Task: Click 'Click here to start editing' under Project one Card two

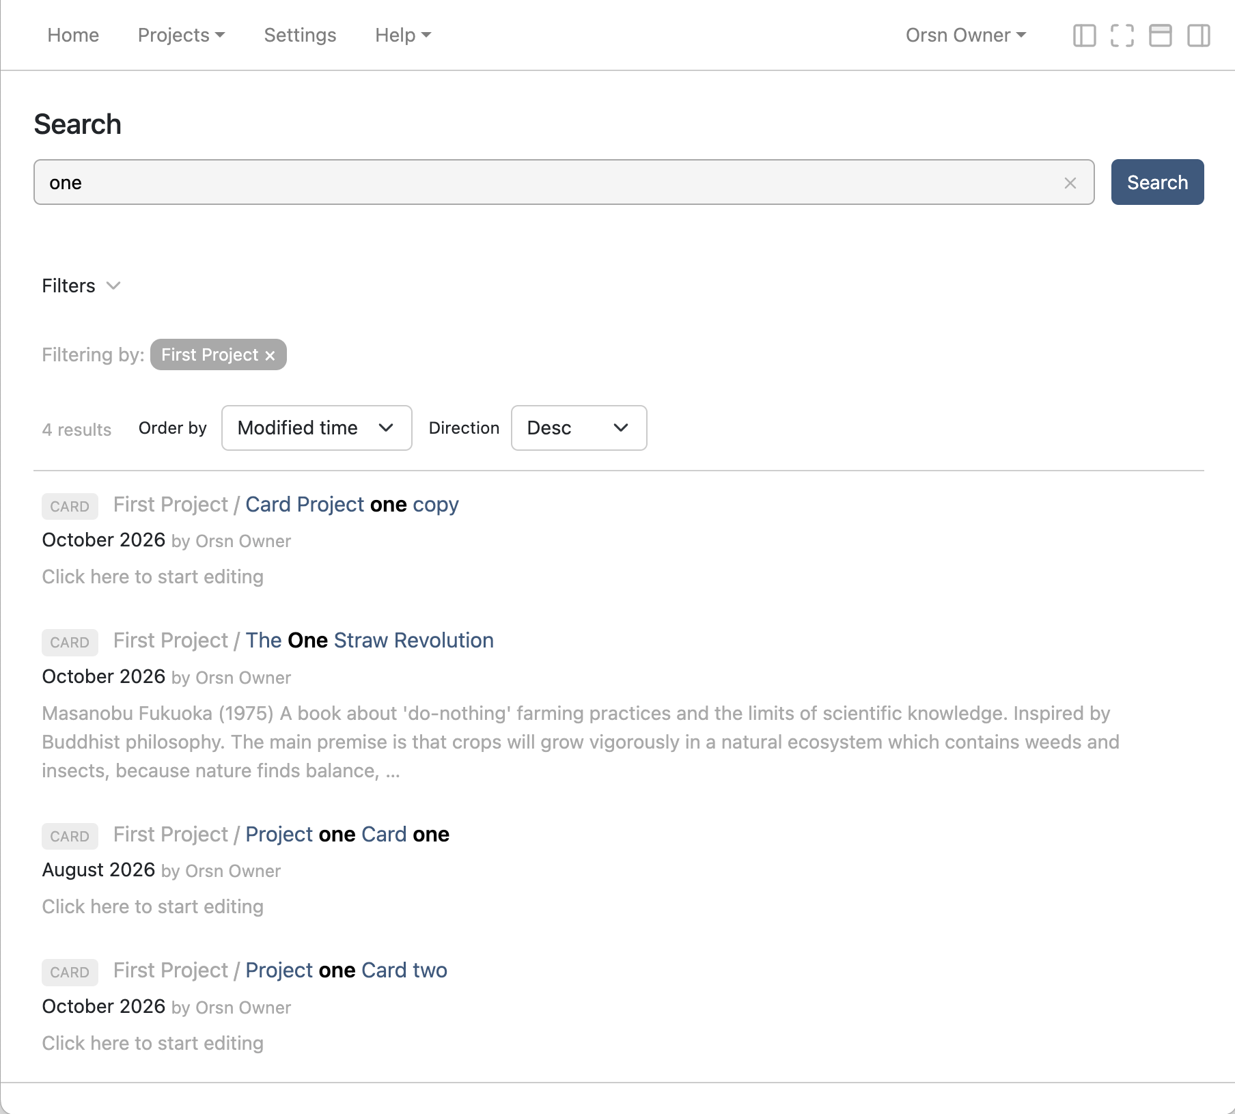Action: [x=152, y=1043]
